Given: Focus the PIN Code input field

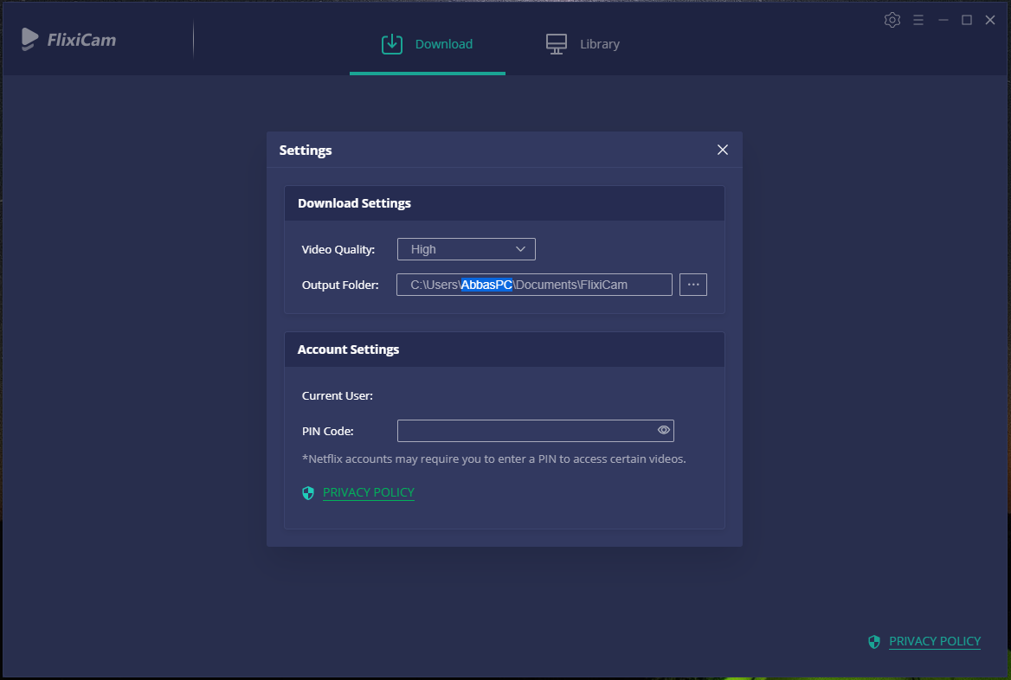Looking at the screenshot, I should point(536,431).
